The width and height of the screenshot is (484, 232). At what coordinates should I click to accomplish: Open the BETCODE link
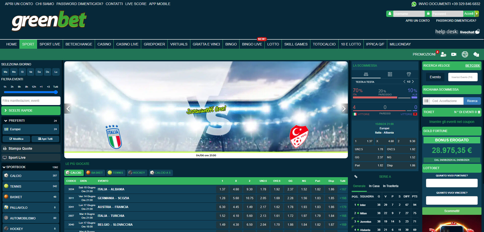(473, 66)
